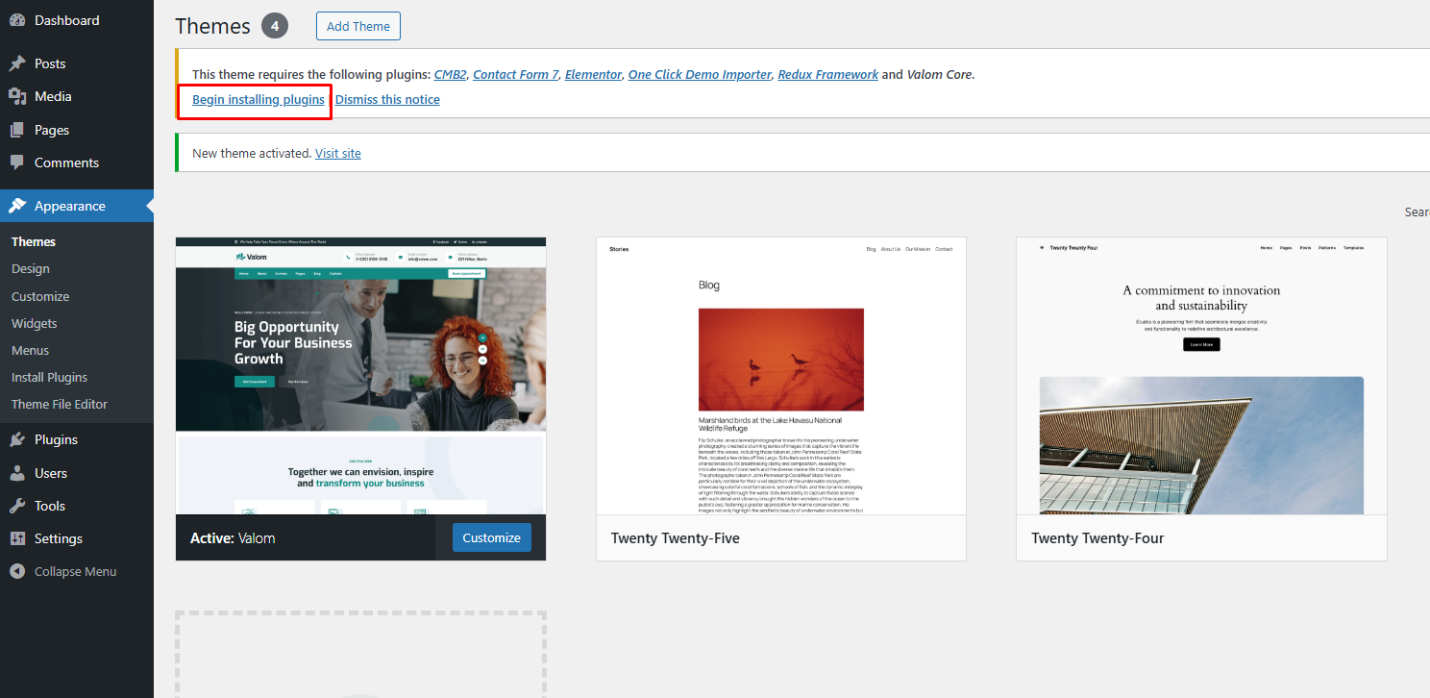1430x698 pixels.
Task: Click the Comments speech bubble icon
Action: click(x=17, y=162)
